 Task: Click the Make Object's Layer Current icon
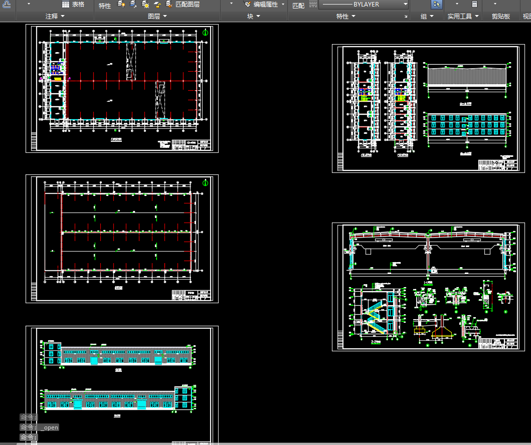pos(133,5)
